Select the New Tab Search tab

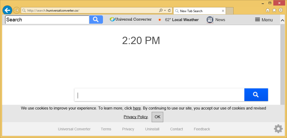(200, 11)
